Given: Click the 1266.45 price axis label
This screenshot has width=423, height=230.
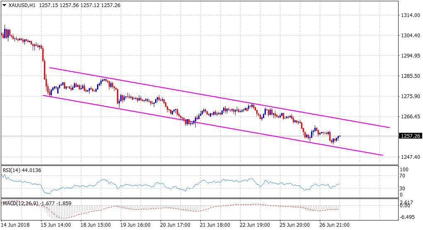Looking at the screenshot, I should pos(408,117).
